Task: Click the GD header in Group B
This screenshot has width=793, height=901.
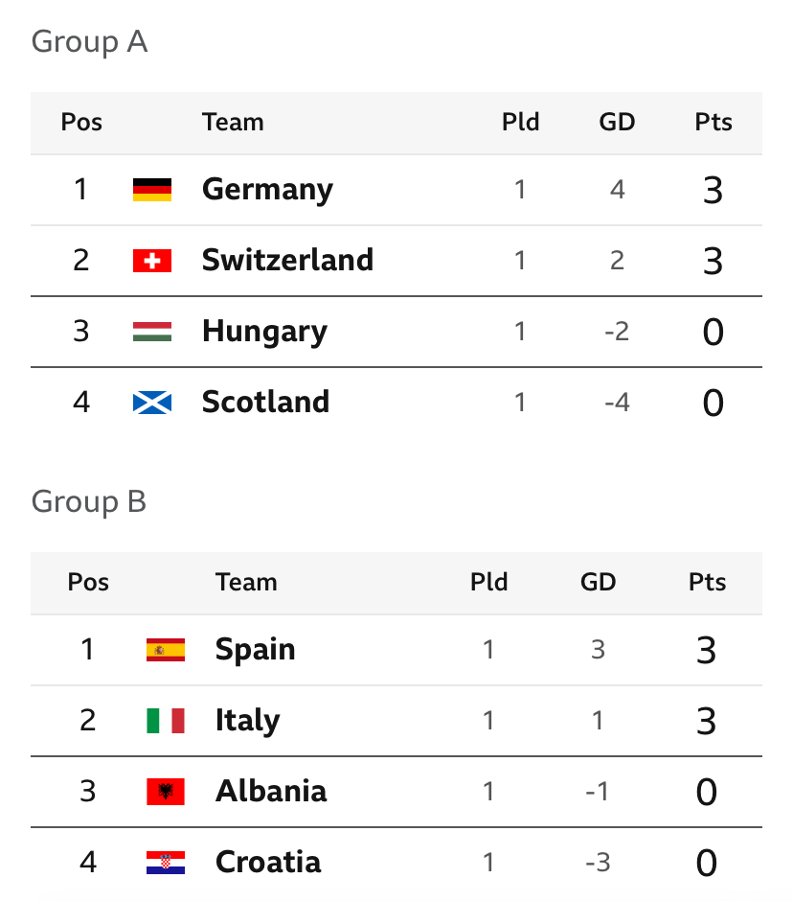Action: tap(598, 582)
